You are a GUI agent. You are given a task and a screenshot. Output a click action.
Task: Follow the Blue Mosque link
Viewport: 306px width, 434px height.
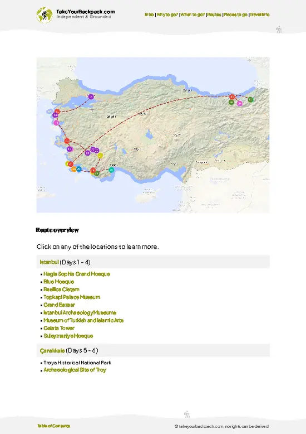tap(59, 282)
